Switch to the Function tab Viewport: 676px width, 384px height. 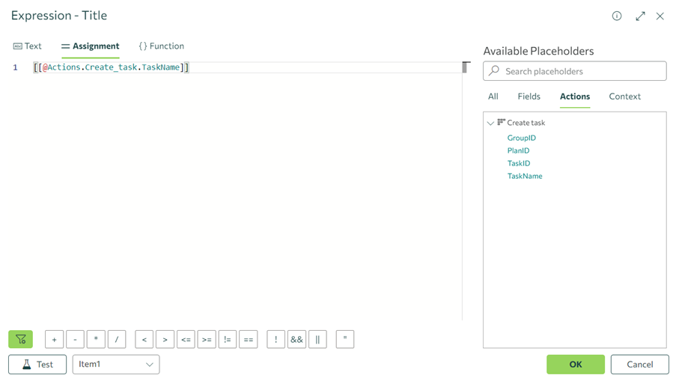pyautogui.click(x=162, y=46)
